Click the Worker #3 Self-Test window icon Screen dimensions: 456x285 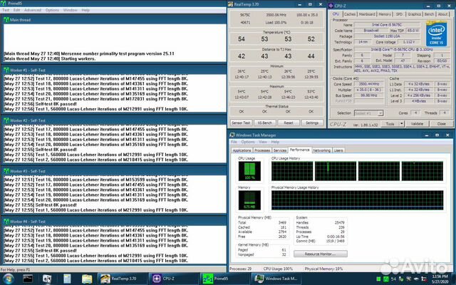click(6, 171)
